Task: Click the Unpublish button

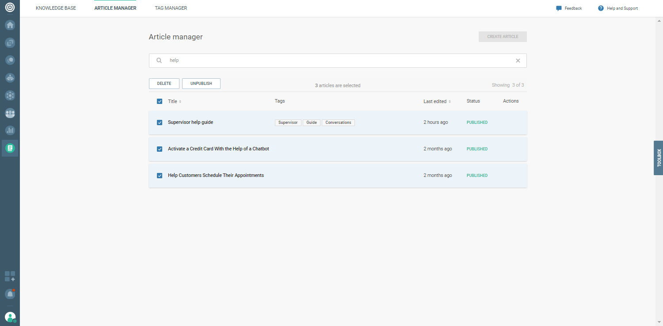Action: pyautogui.click(x=201, y=84)
